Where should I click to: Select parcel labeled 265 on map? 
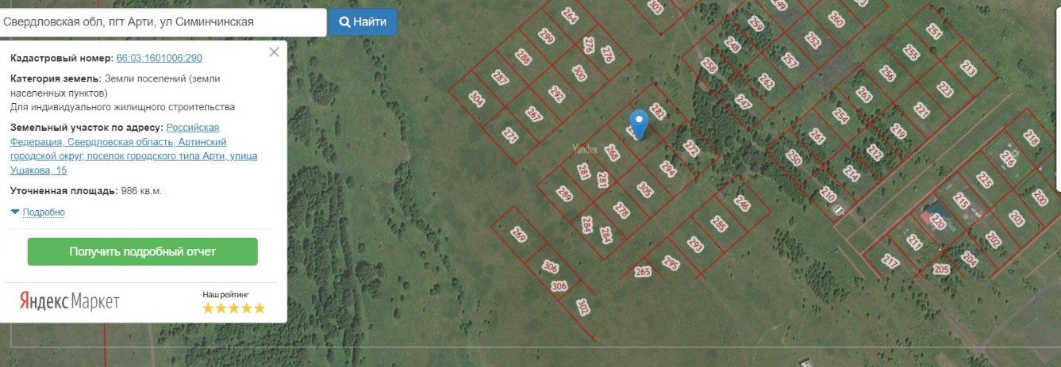tap(643, 273)
